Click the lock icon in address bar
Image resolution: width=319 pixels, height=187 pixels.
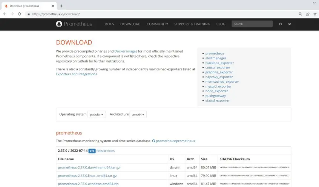click(29, 14)
